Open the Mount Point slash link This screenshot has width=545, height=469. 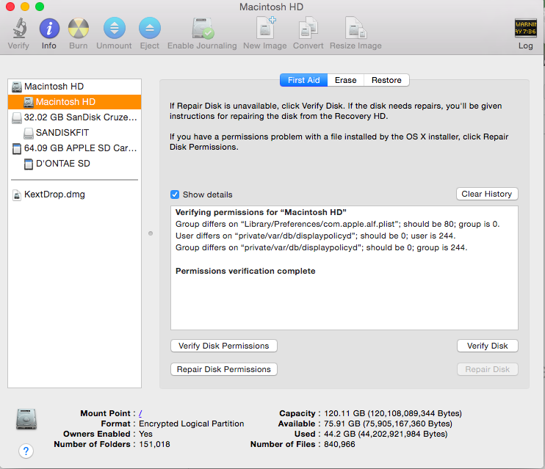[140, 413]
